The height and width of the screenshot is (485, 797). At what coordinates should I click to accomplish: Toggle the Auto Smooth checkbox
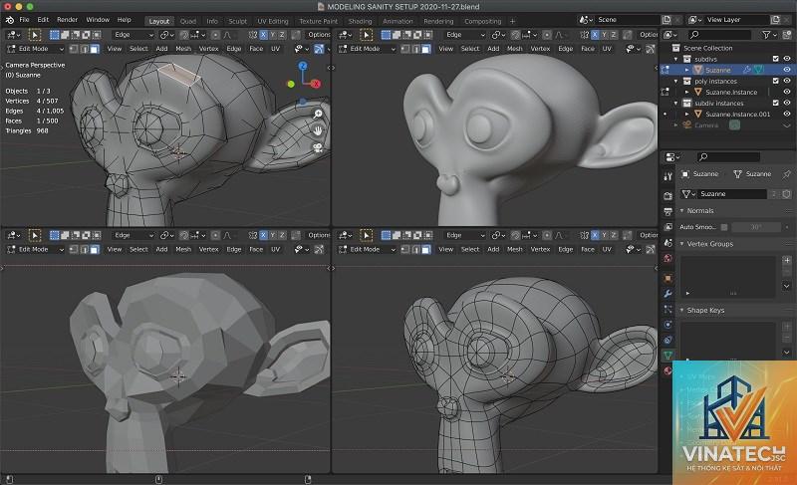[x=724, y=227]
